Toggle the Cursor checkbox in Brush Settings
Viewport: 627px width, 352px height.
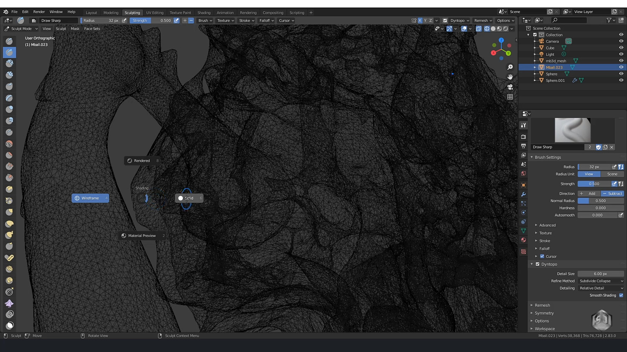pos(542,256)
